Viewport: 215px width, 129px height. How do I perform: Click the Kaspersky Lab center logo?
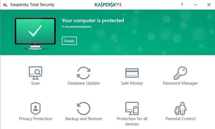(x=108, y=5)
